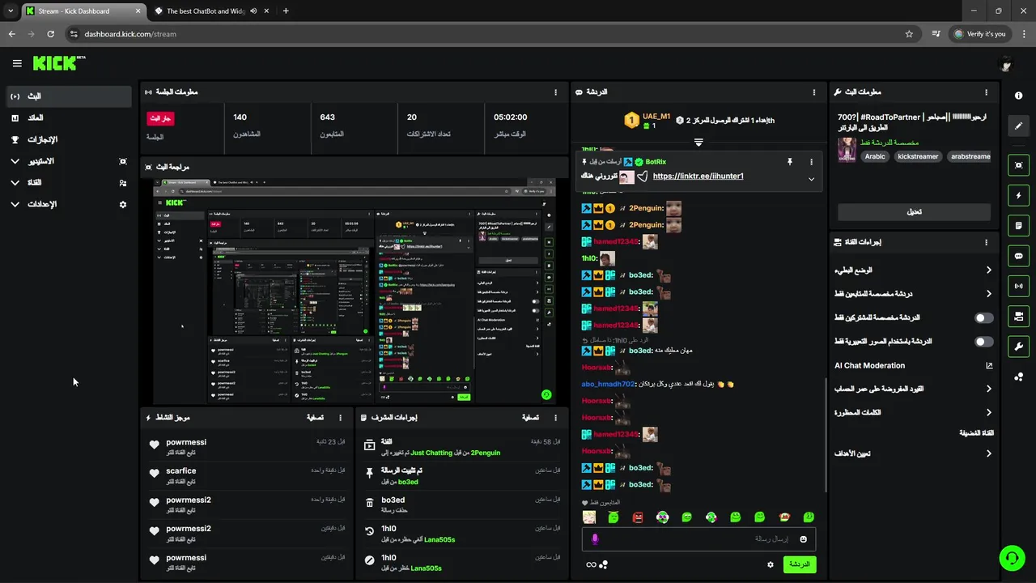This screenshot has height=583, width=1036.
Task: Click the stream preview thumbnail
Action: point(355,291)
